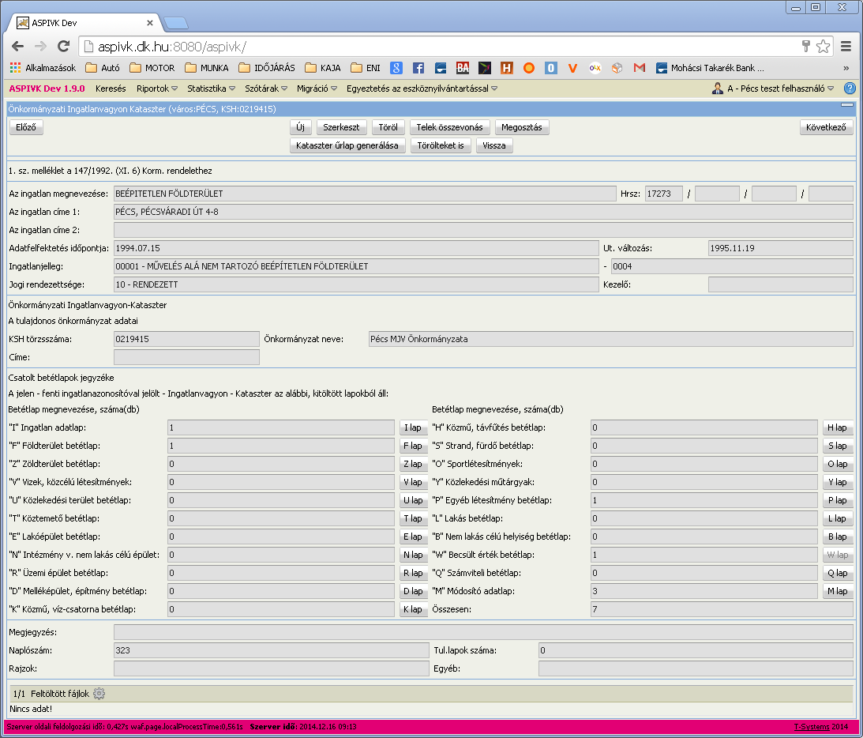Reload the page with the refresh icon
Viewport: 863px width, 738px height.
[63, 47]
